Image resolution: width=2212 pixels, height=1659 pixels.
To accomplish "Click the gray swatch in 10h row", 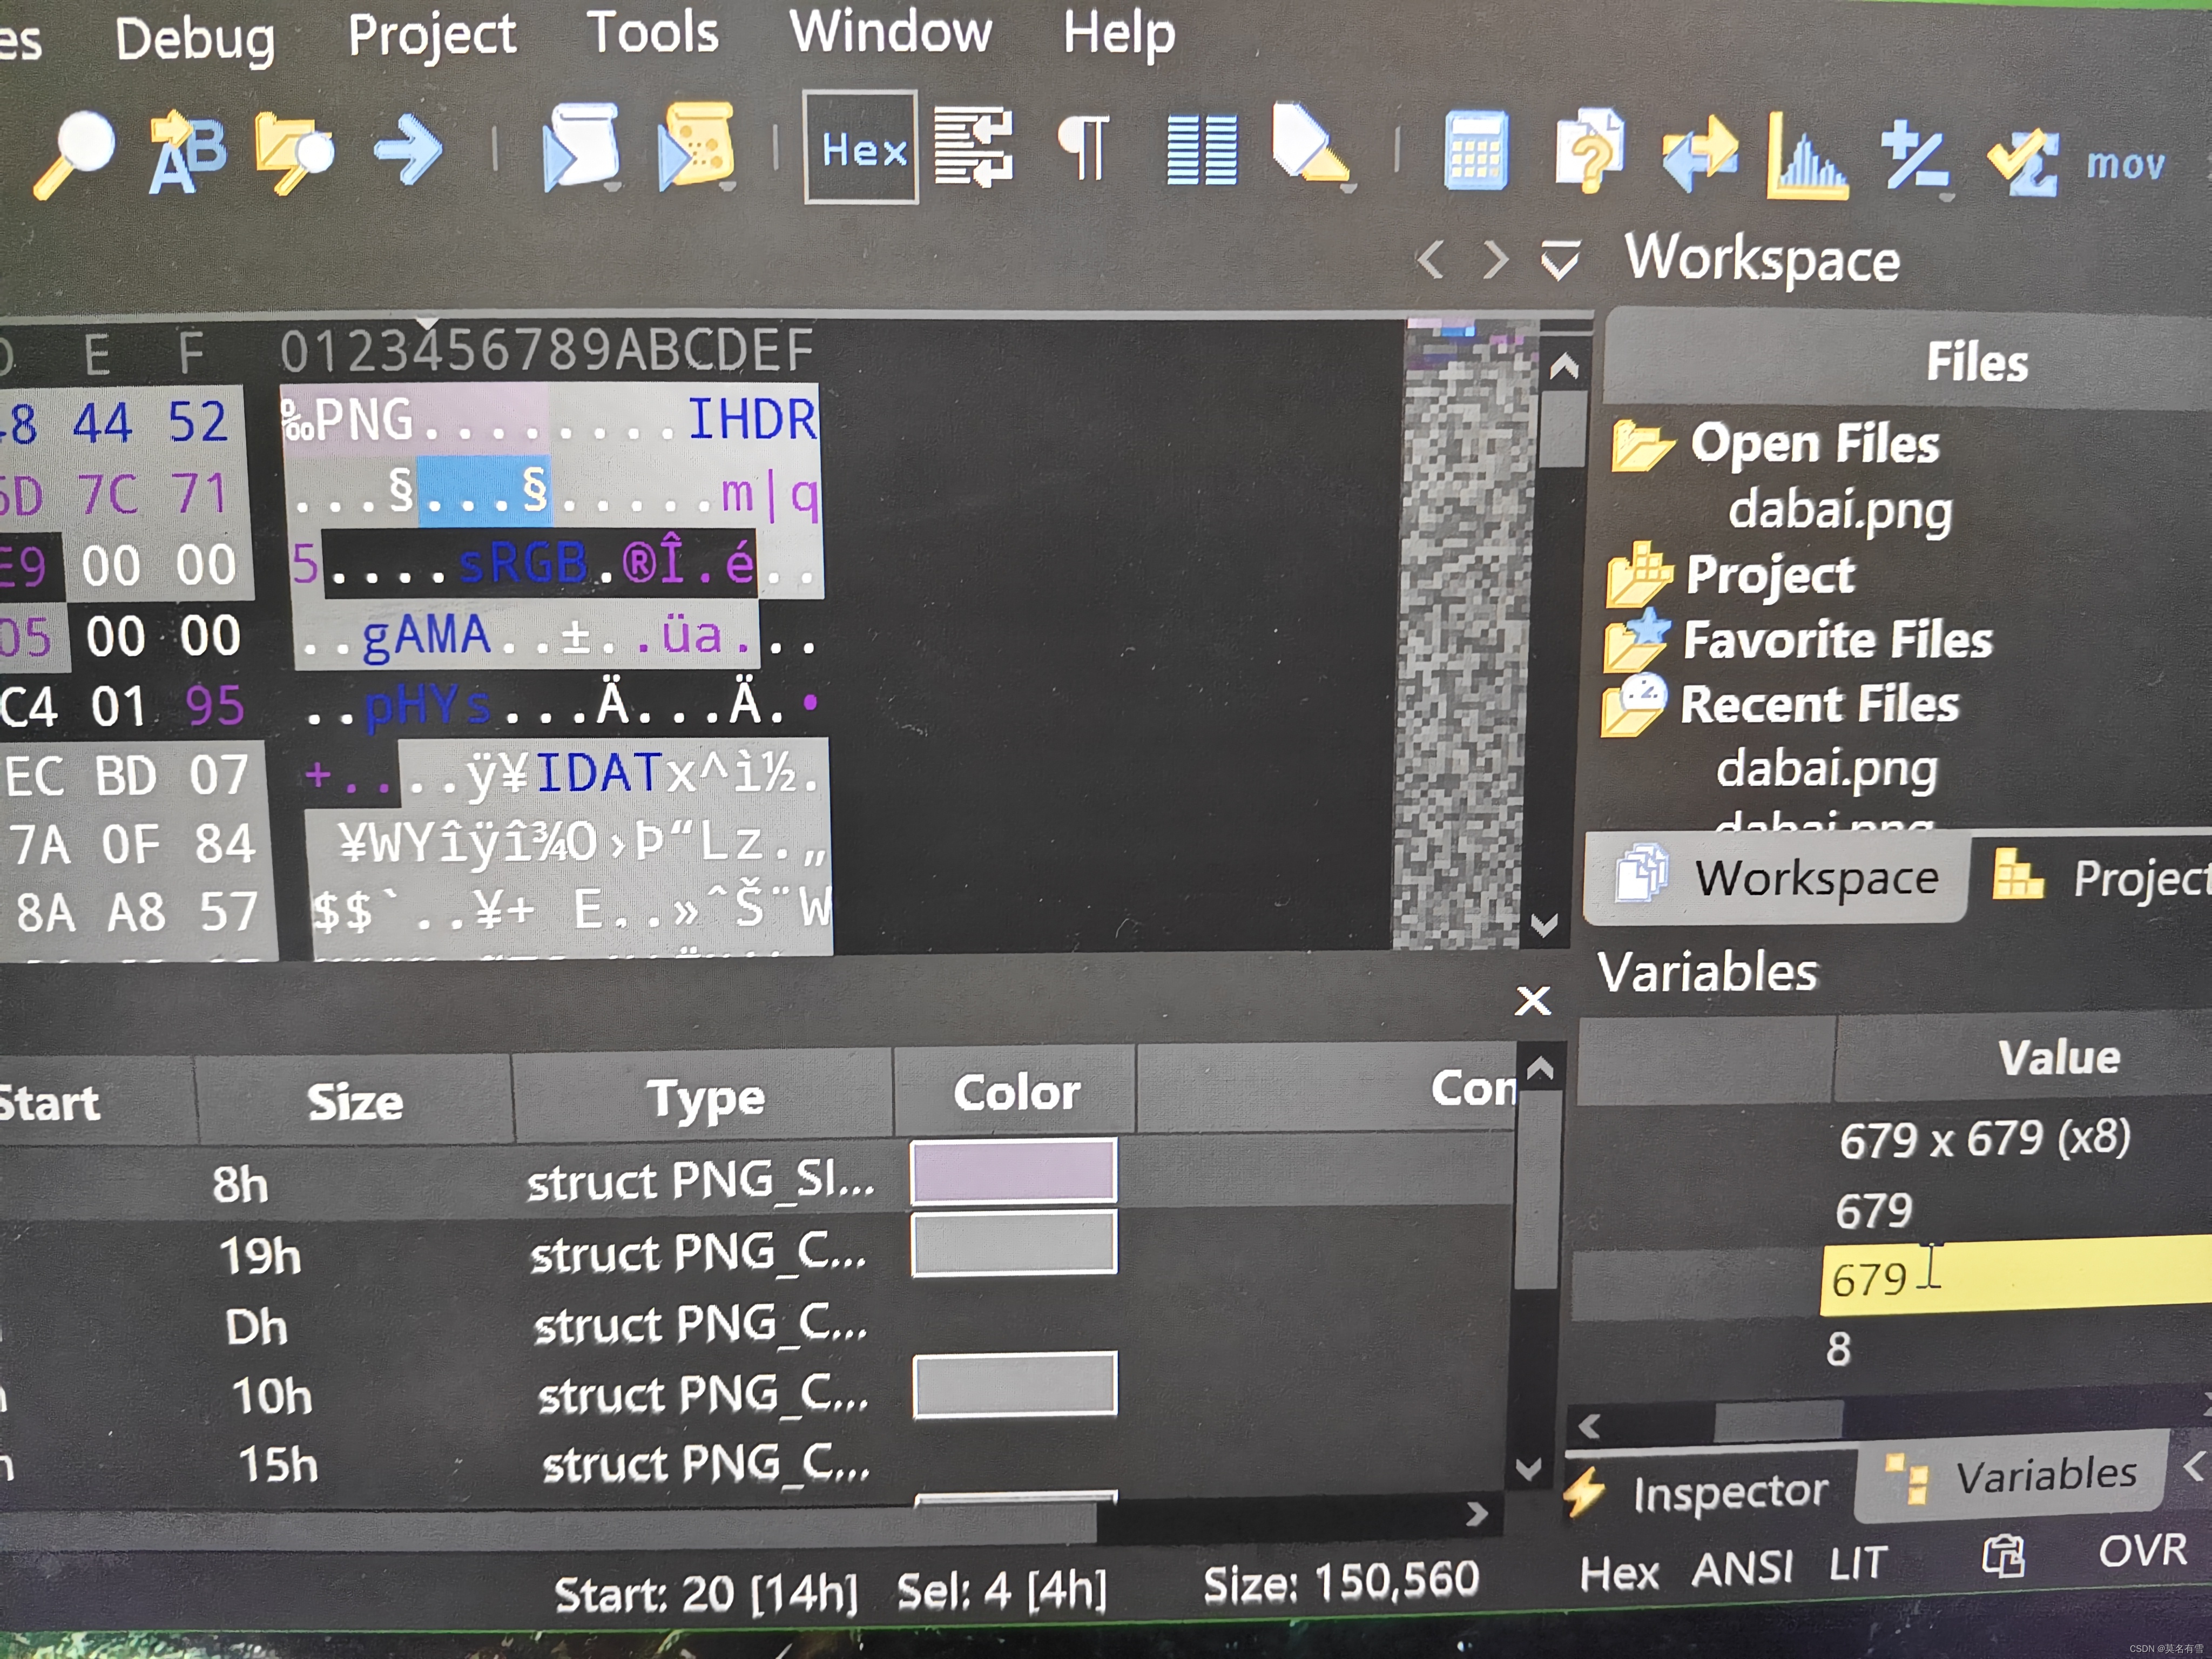I will click(1014, 1384).
